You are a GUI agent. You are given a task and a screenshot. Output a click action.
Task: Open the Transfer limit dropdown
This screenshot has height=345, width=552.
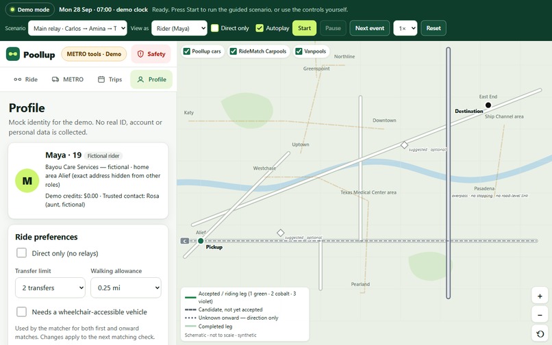(51, 287)
